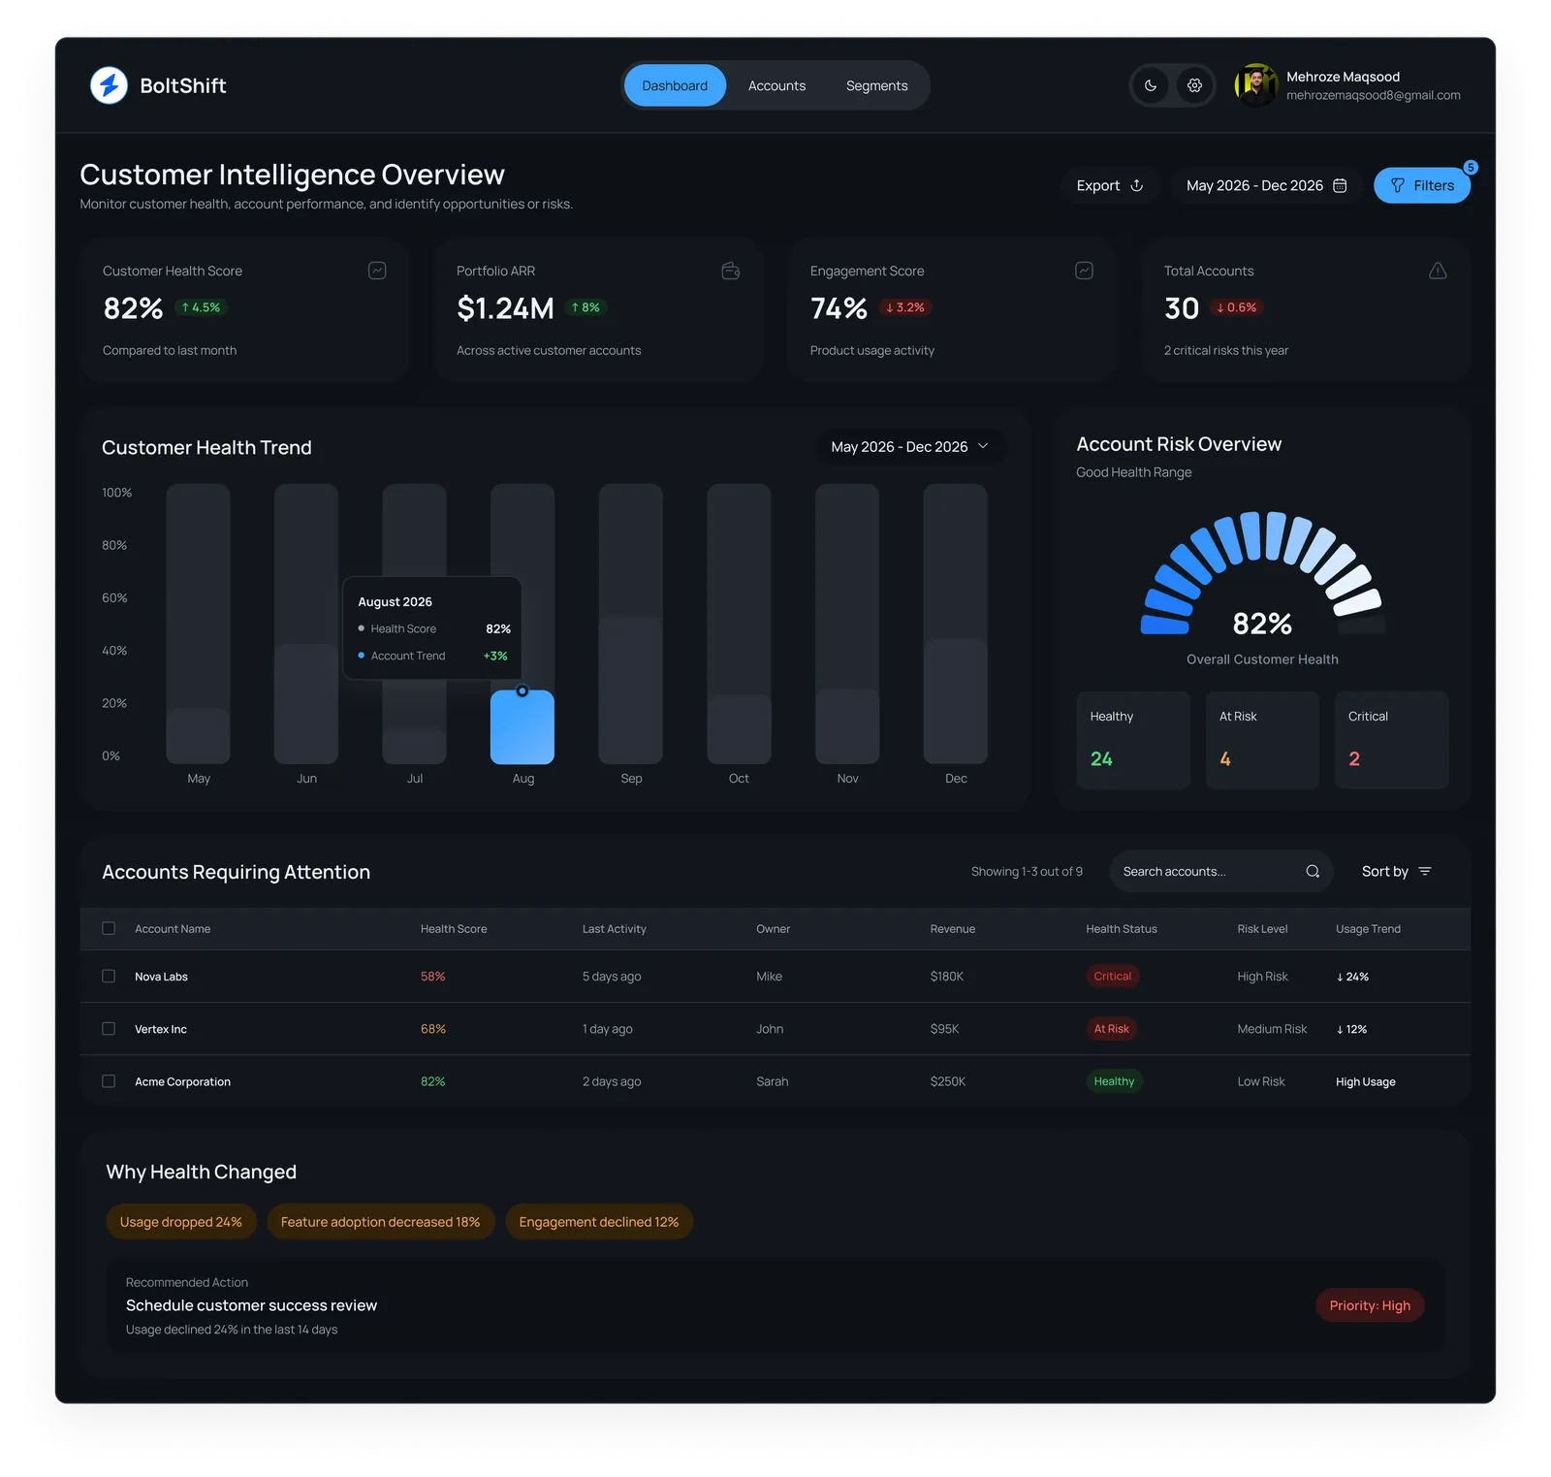Click the At Risk 4 card
Screen dimensions: 1551x1477
coord(1262,740)
